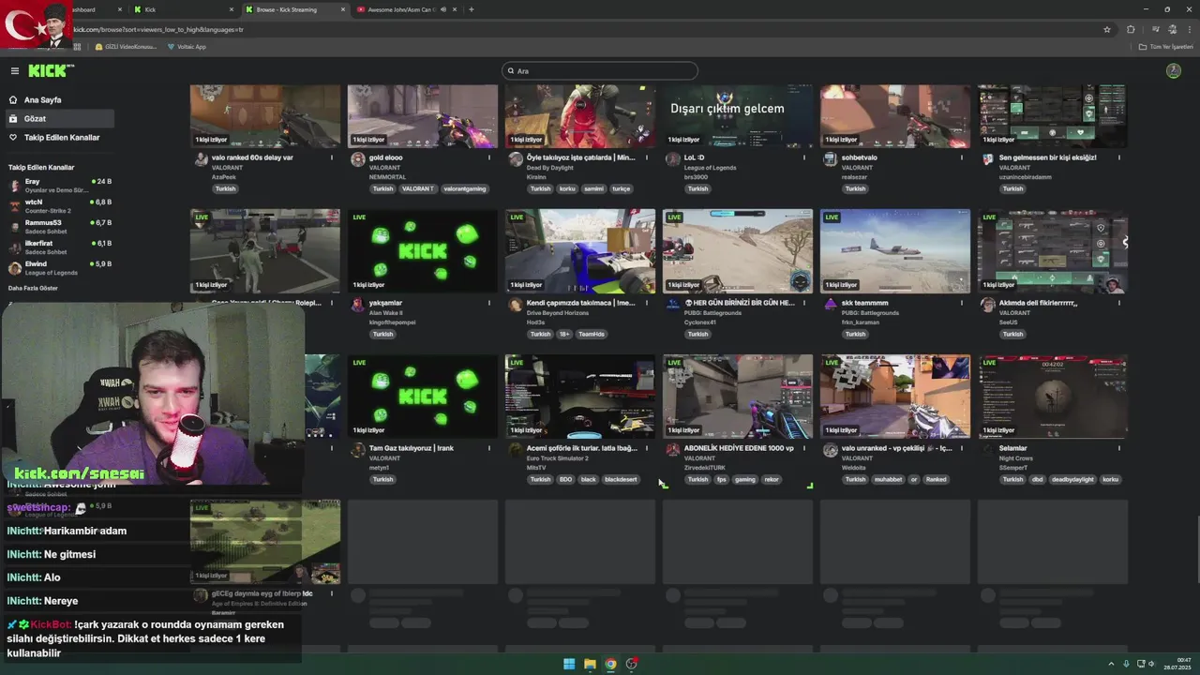Open realsezar streamer avatar
Image resolution: width=1200 pixels, height=675 pixels.
tap(830, 159)
